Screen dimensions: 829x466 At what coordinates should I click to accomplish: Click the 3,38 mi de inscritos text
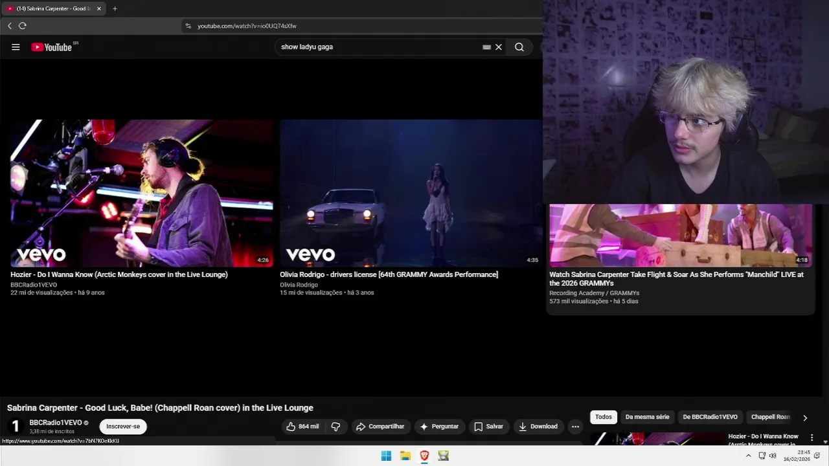pyautogui.click(x=52, y=432)
